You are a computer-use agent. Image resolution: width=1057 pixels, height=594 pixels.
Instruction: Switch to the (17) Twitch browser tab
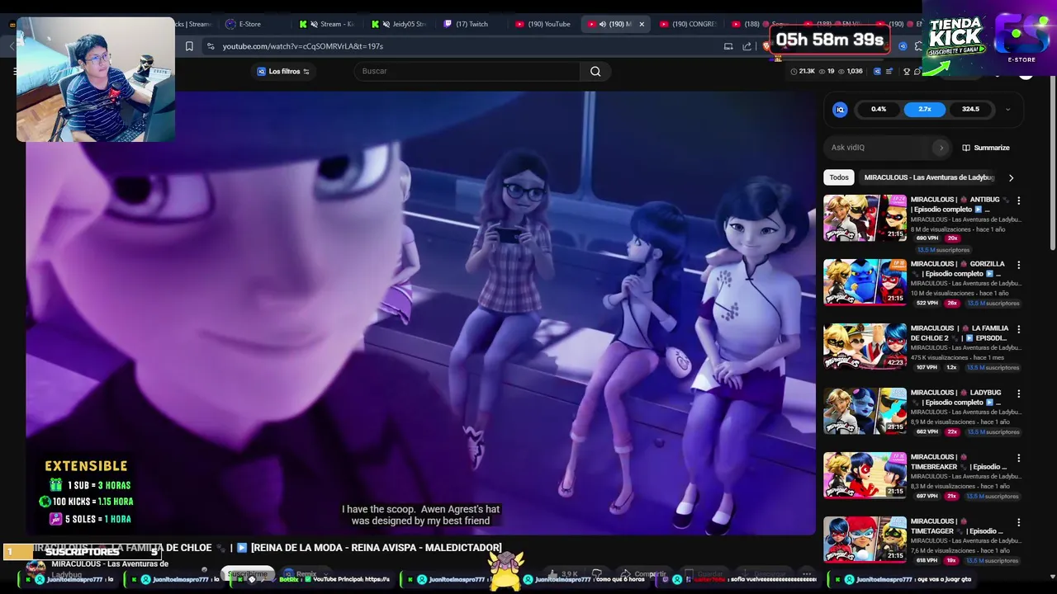click(x=473, y=24)
